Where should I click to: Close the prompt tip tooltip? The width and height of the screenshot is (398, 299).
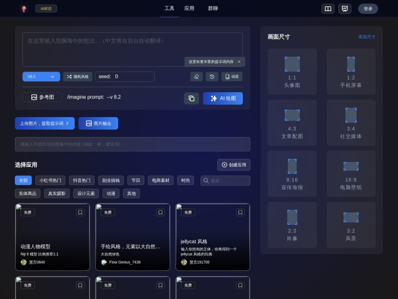point(239,61)
